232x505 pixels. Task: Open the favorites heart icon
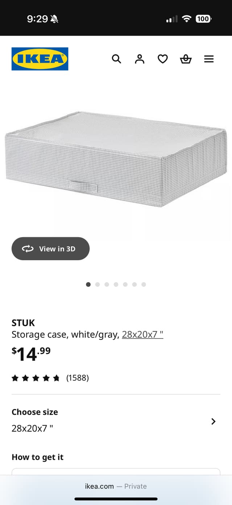point(163,59)
